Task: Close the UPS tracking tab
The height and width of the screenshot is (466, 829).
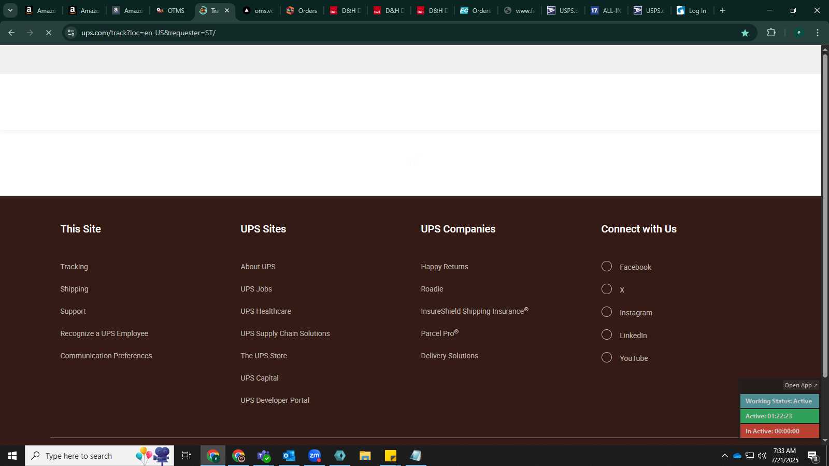Action: click(x=227, y=10)
